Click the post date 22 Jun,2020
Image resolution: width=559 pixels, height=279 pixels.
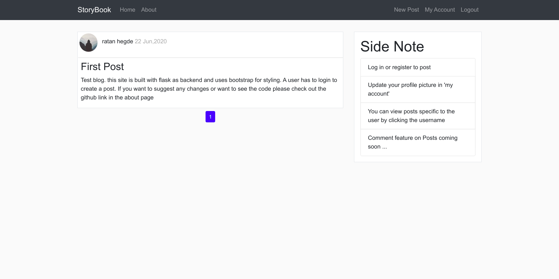[x=151, y=41]
